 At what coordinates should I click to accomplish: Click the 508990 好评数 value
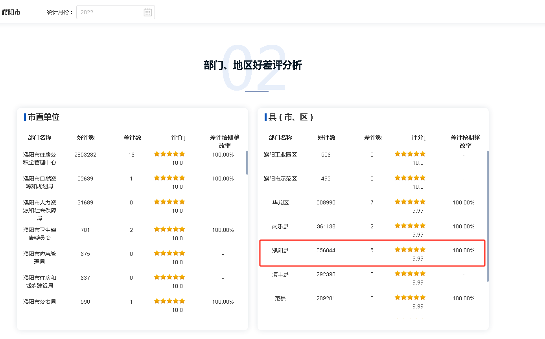326,202
